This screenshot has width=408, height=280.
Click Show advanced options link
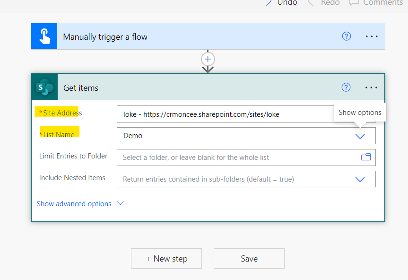click(74, 204)
